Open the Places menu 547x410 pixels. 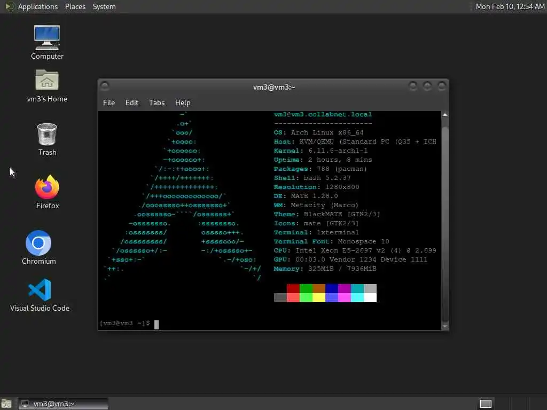tap(75, 6)
